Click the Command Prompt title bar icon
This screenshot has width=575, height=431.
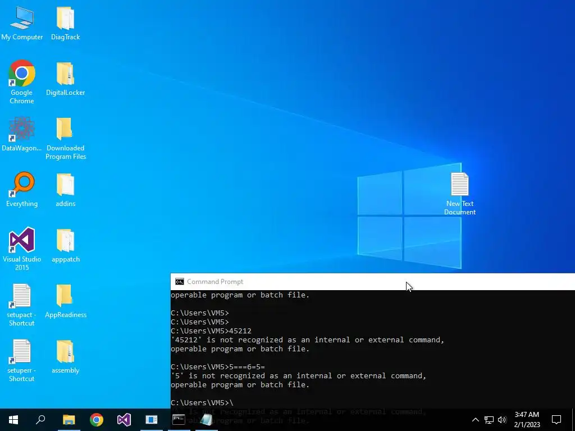click(179, 282)
